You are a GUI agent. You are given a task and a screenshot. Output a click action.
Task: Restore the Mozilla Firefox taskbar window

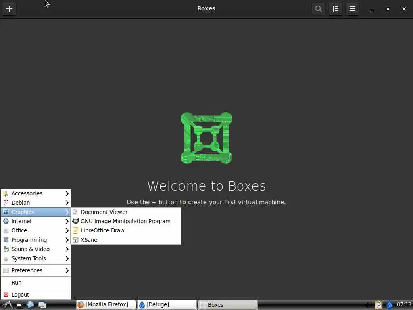click(106, 305)
